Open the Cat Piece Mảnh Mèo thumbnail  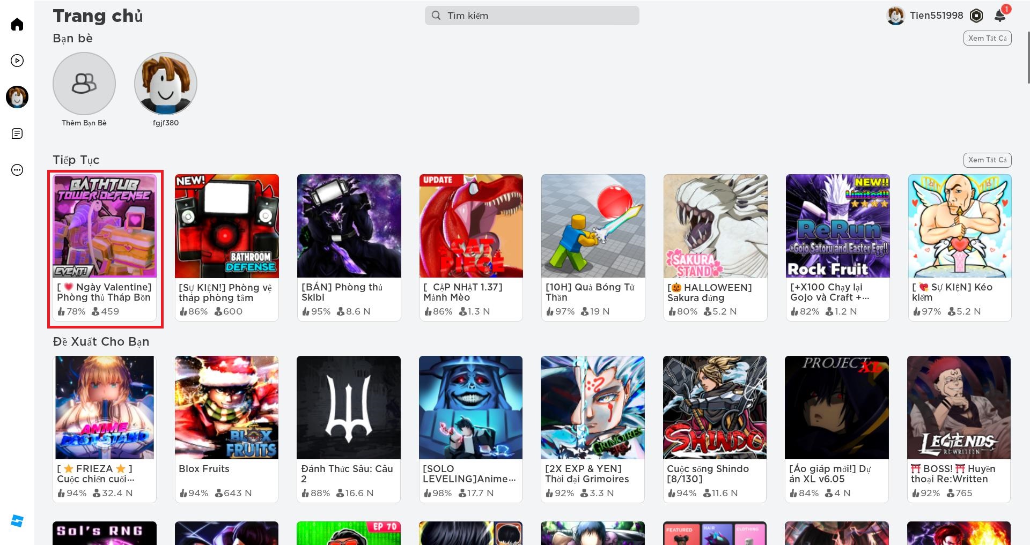[471, 226]
